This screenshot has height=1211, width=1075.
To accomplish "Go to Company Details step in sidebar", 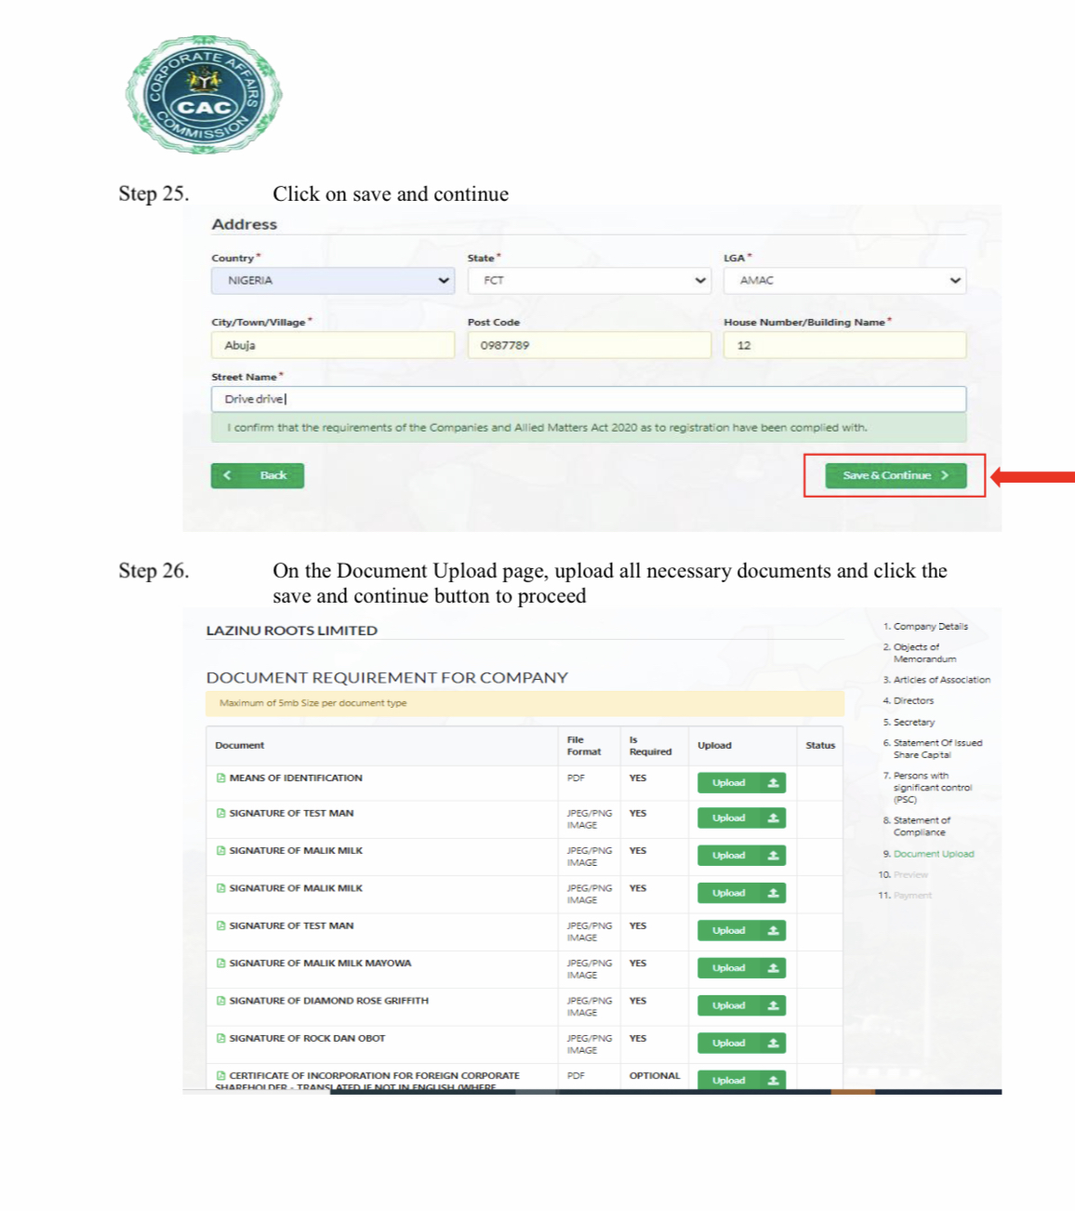I will click(x=930, y=627).
